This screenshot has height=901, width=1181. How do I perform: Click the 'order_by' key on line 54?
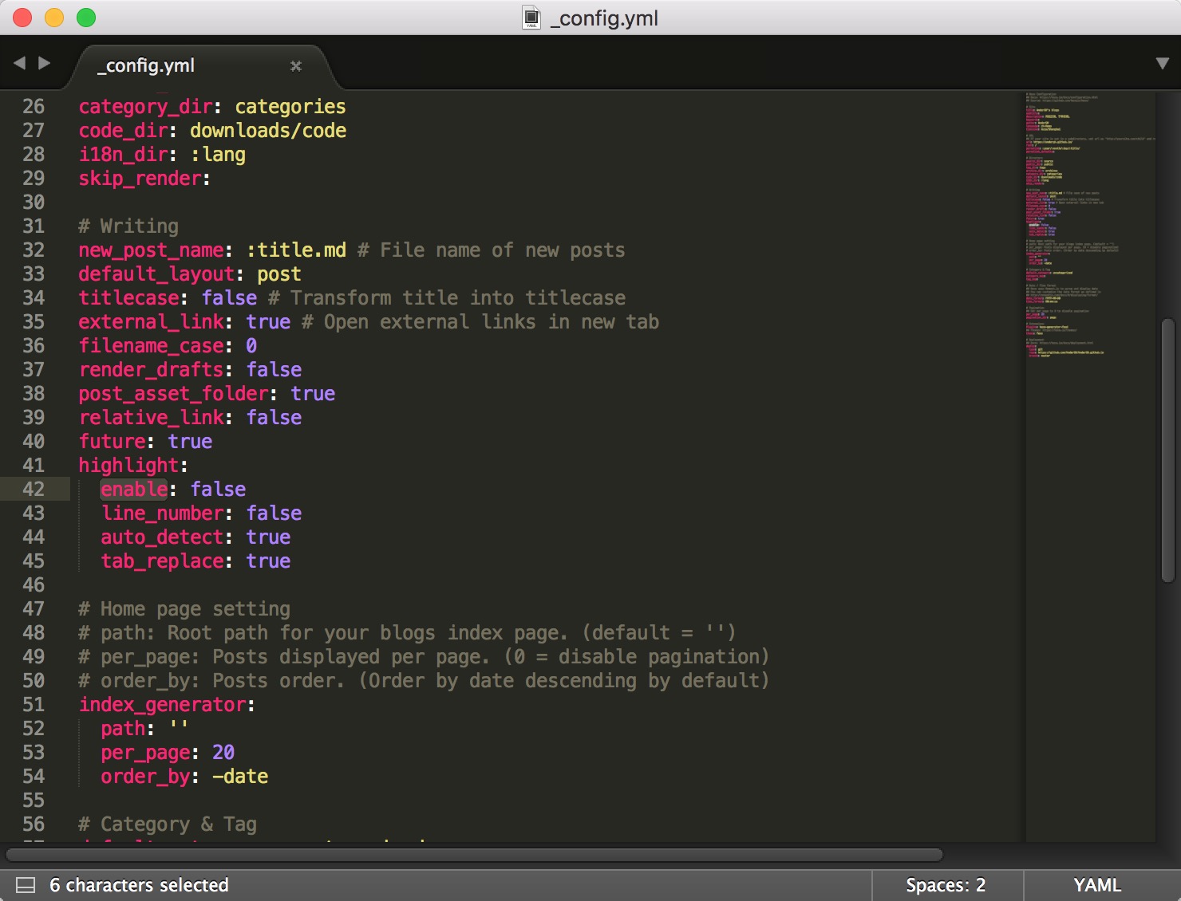pyautogui.click(x=145, y=776)
